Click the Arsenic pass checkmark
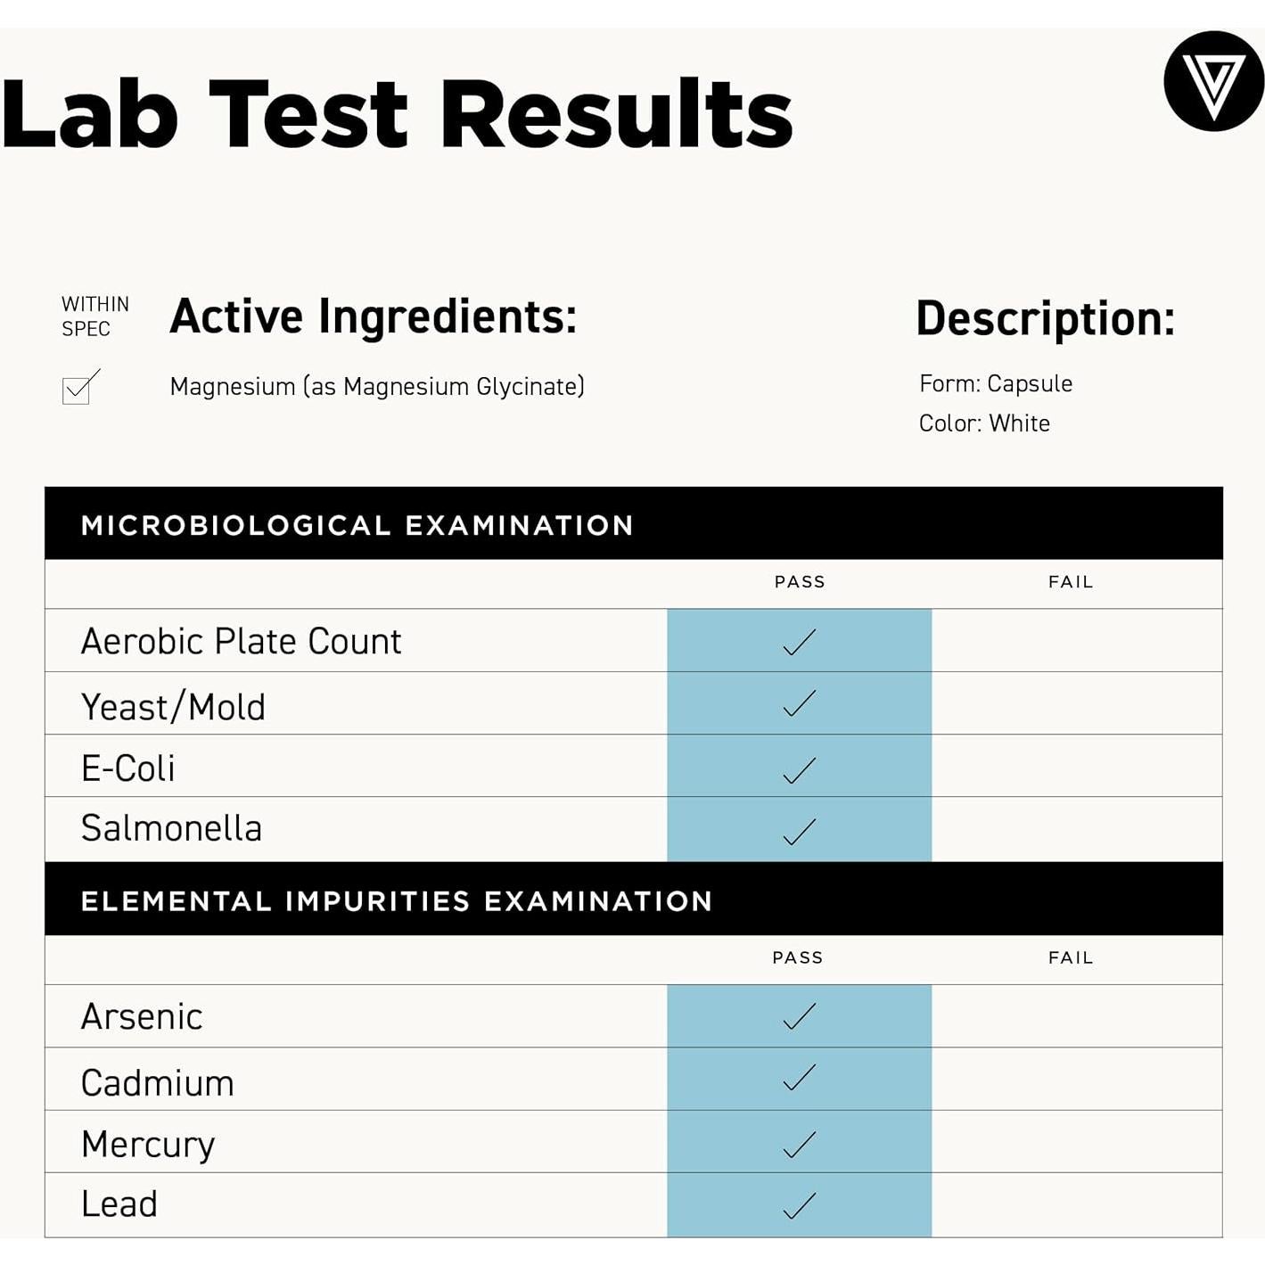 [x=799, y=1016]
